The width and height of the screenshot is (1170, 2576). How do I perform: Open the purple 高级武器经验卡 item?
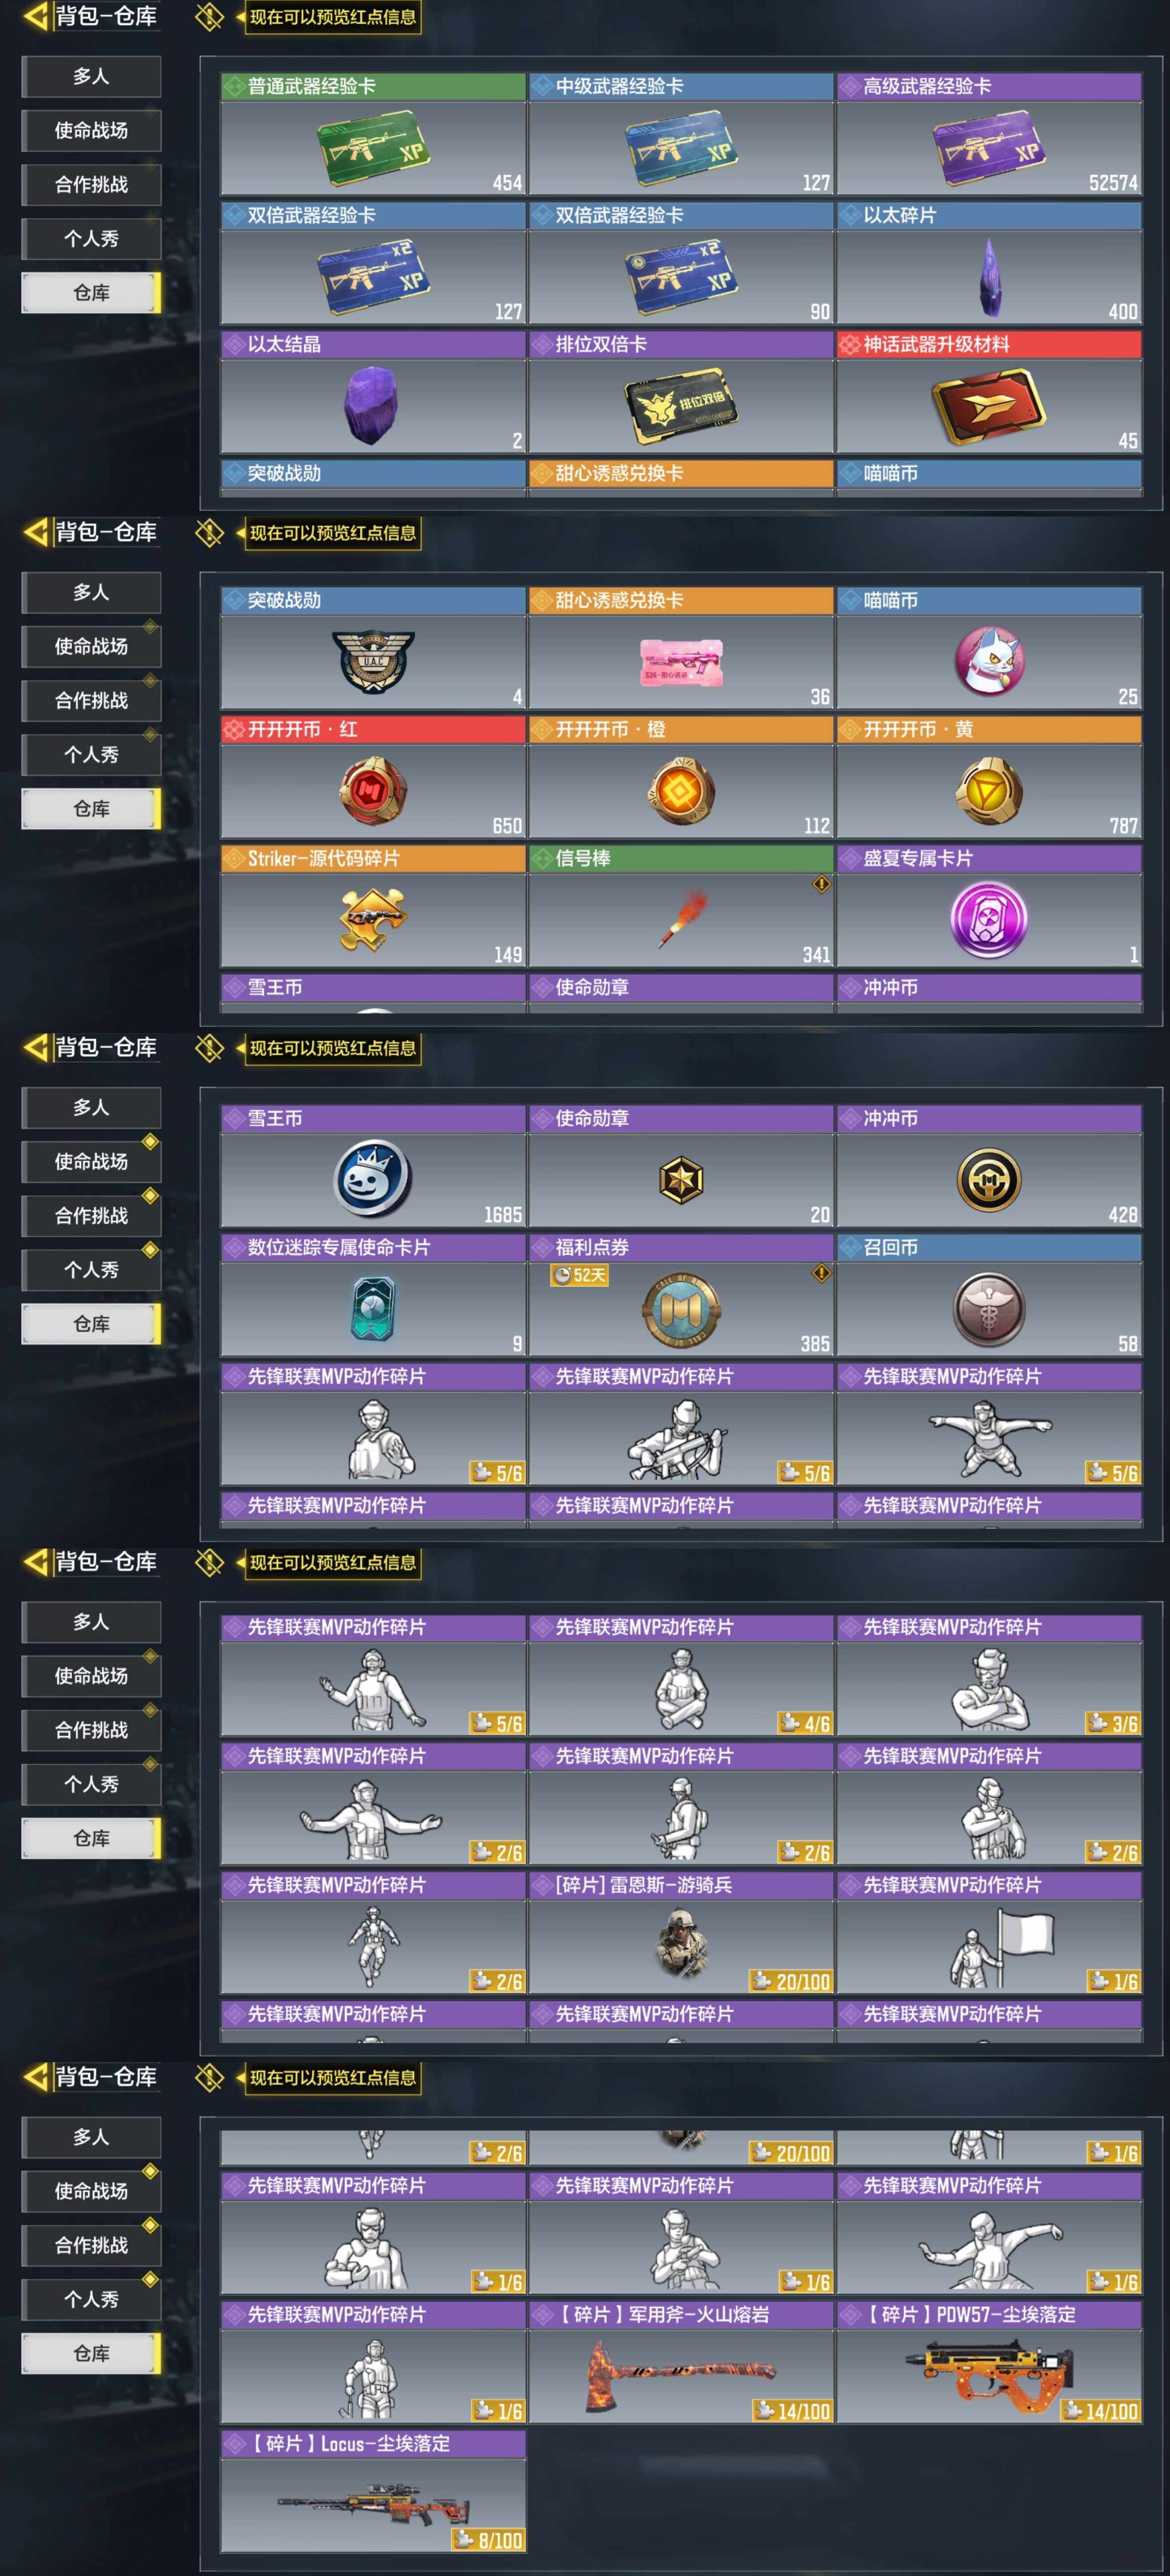[x=989, y=149]
